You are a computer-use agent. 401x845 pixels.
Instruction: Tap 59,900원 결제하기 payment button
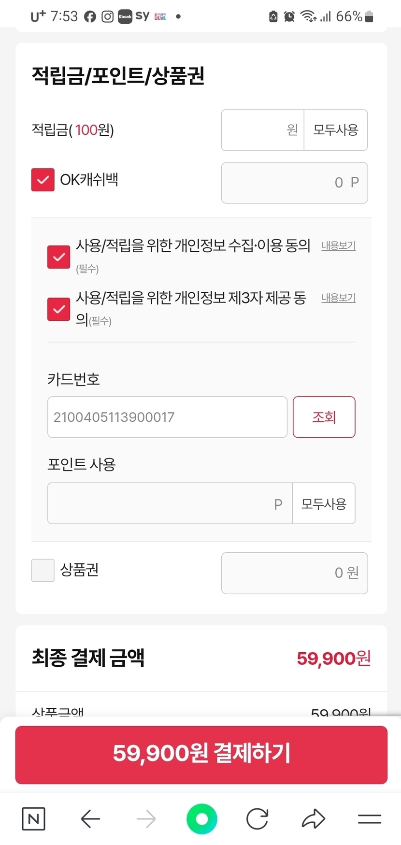pos(201,754)
